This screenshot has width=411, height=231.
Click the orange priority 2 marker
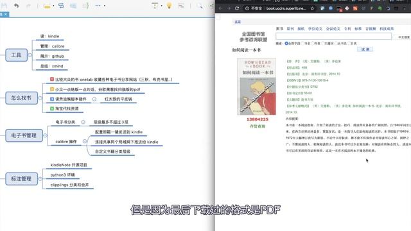[52, 89]
